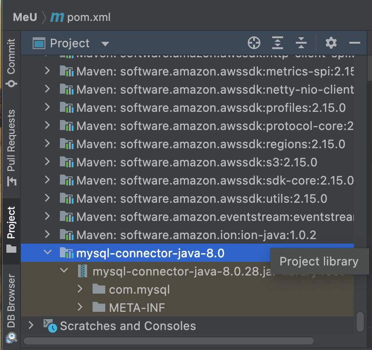The width and height of the screenshot is (372, 350).
Task: Click the Scratches and Consoles clock icon
Action: (x=50, y=326)
